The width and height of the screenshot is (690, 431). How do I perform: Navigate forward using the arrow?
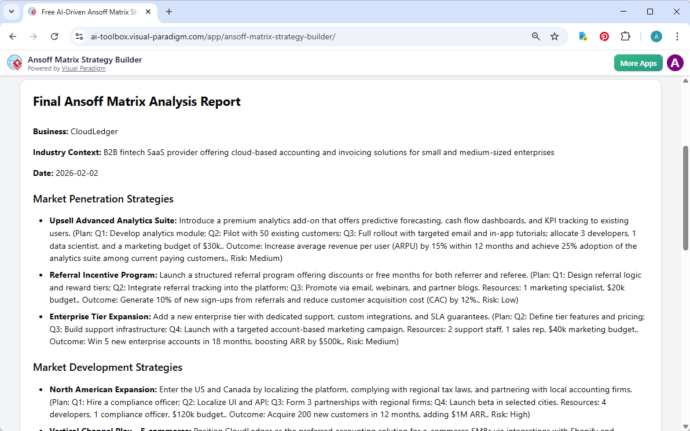click(x=34, y=36)
